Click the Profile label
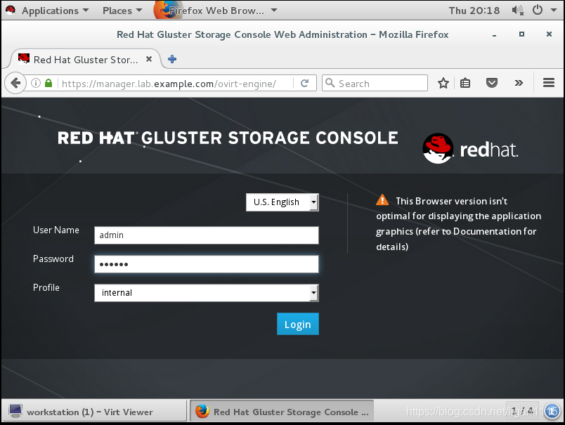The width and height of the screenshot is (565, 425). pos(46,287)
